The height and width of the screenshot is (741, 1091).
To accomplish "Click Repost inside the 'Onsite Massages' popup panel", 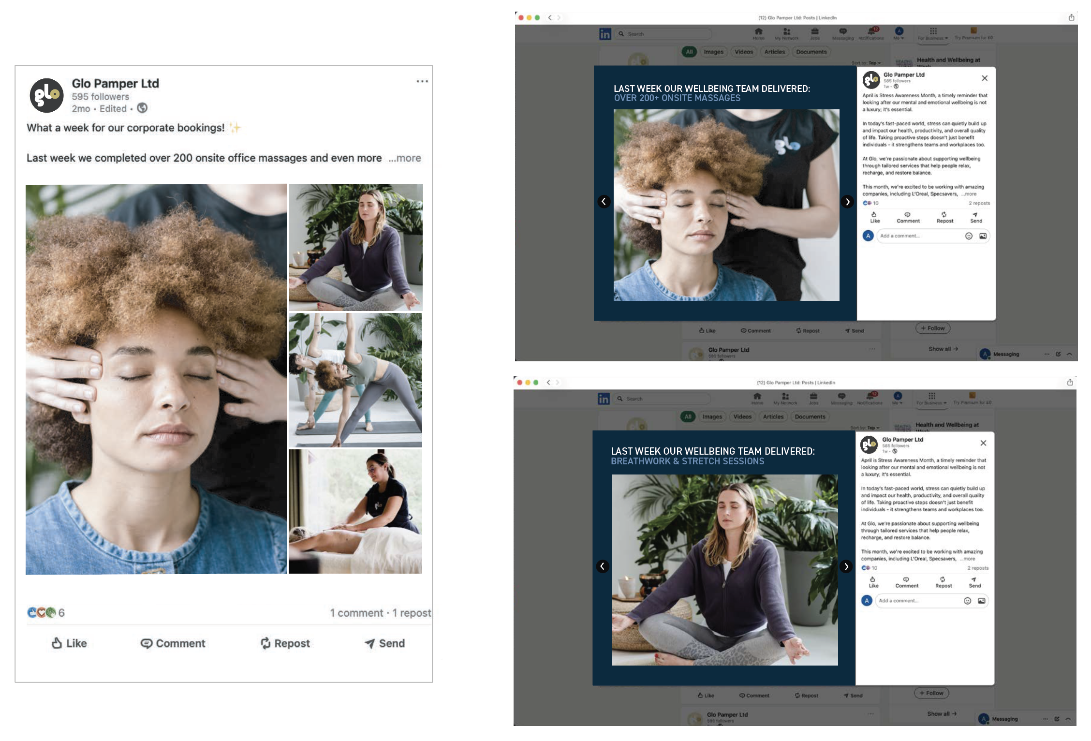I will pos(944,217).
